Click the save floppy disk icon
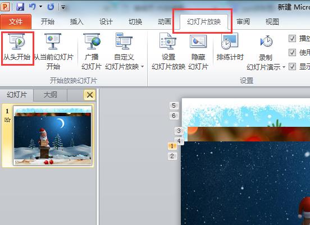 pyautogui.click(x=20, y=7)
